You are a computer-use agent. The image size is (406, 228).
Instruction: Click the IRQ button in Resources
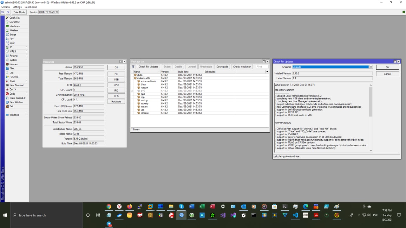tap(116, 91)
